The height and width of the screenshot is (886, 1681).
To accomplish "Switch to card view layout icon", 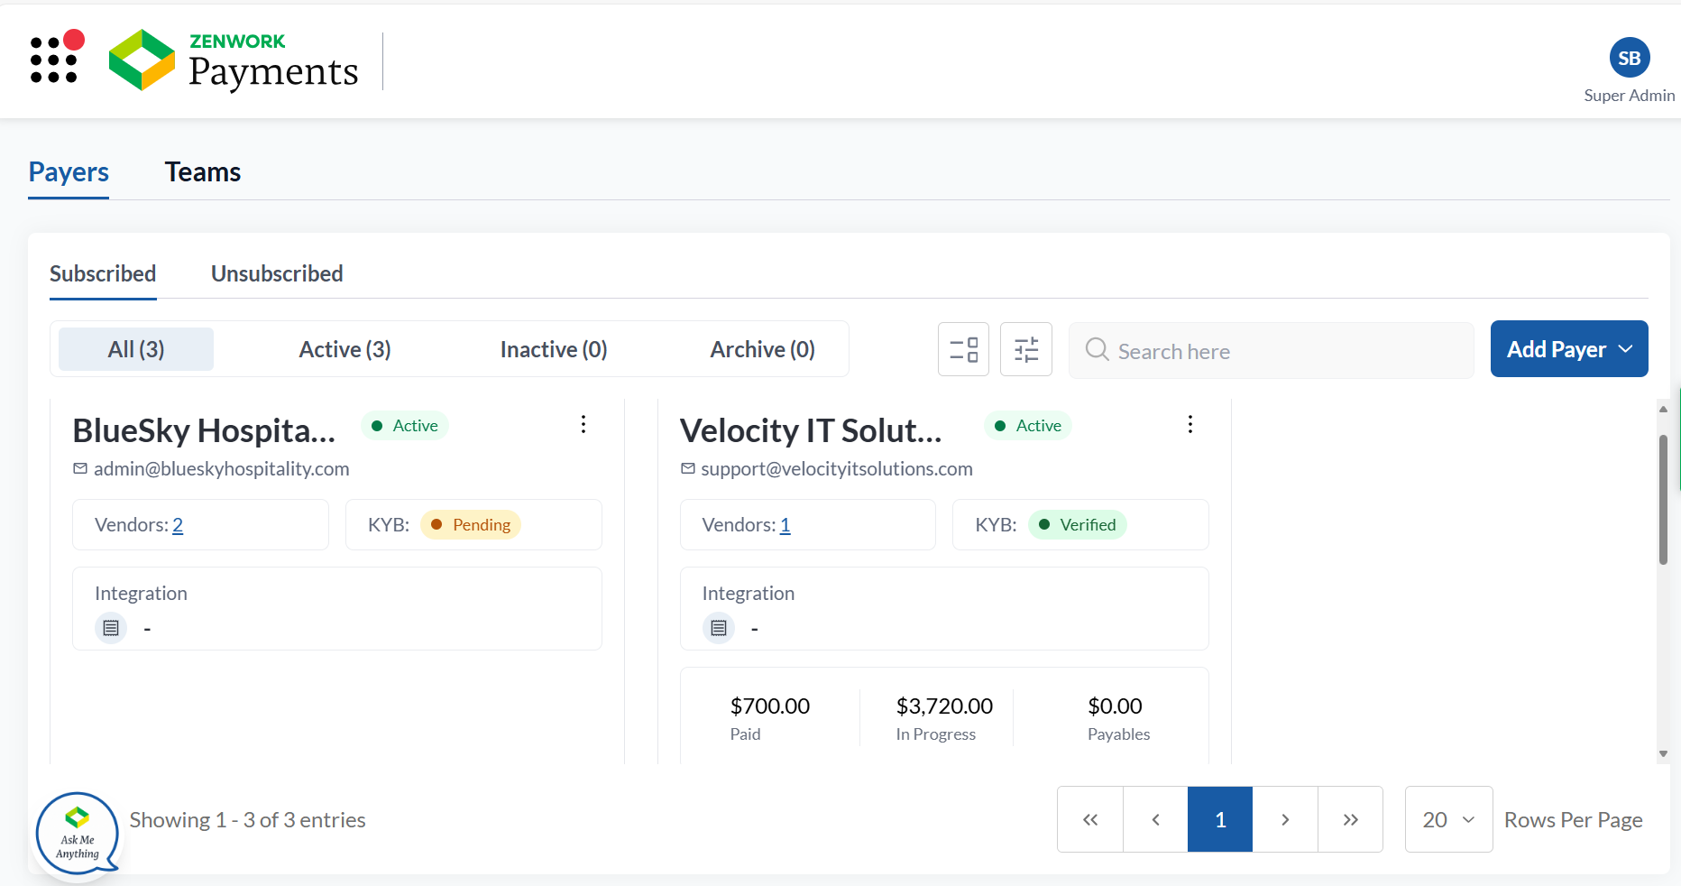I will click(x=963, y=349).
